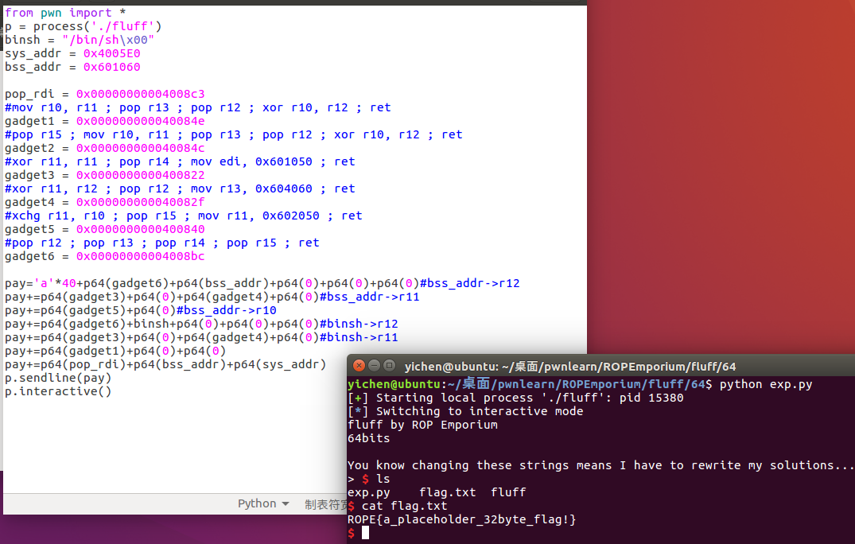Click the '#bss_addr->r10' comment
This screenshot has width=855, height=544.
tap(227, 311)
